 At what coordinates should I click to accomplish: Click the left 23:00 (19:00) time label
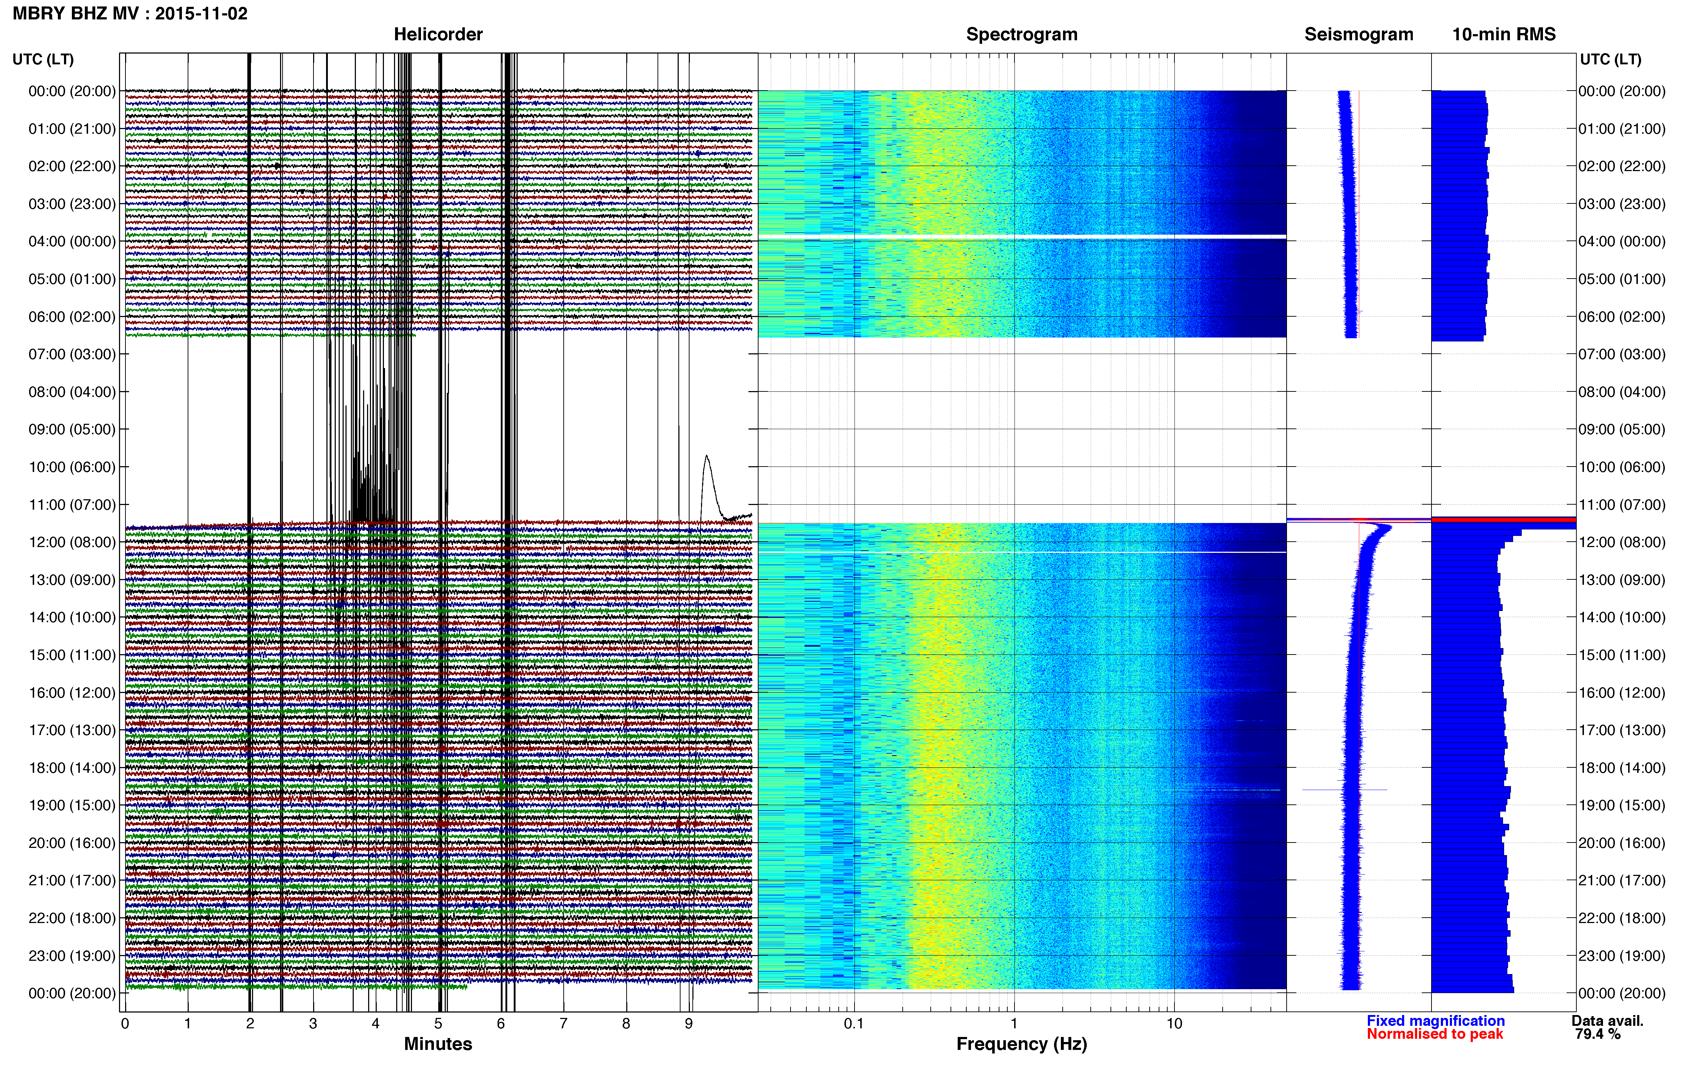72,955
